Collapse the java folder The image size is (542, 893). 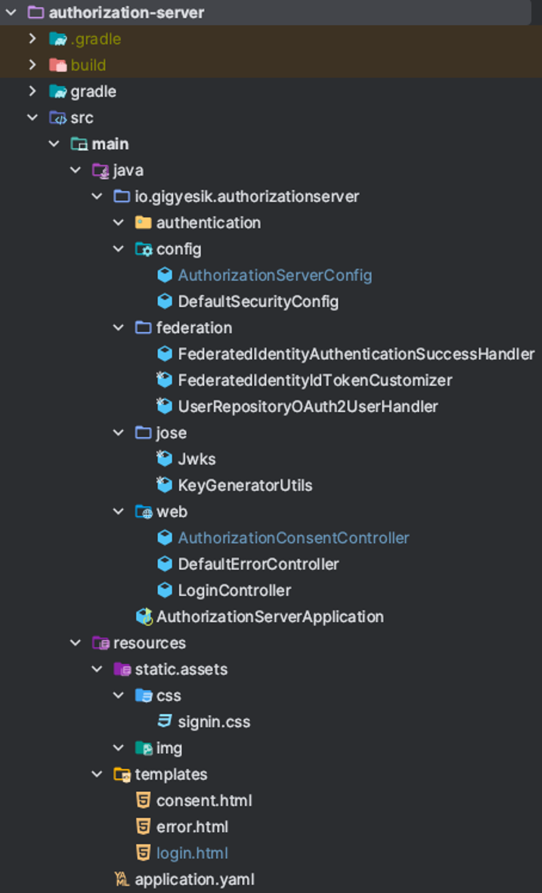(x=75, y=170)
